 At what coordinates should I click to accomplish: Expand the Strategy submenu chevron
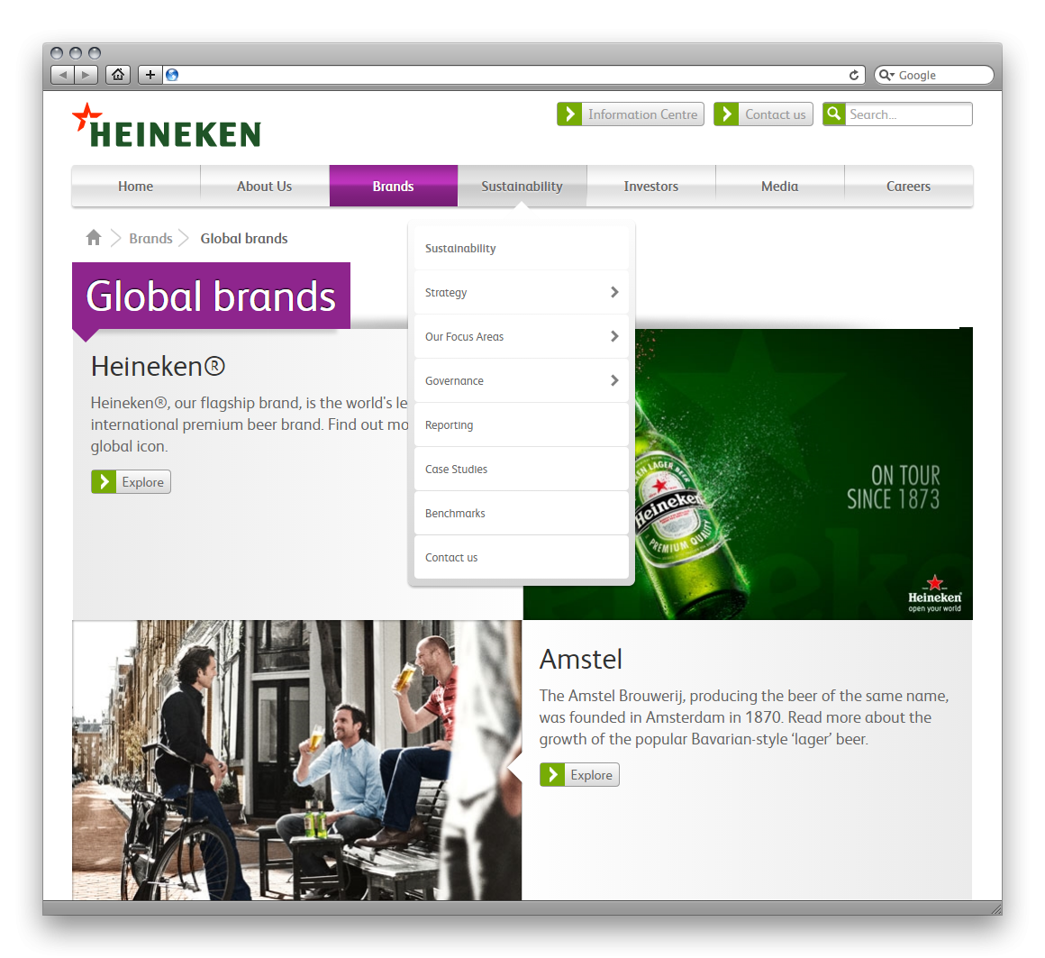(x=614, y=292)
